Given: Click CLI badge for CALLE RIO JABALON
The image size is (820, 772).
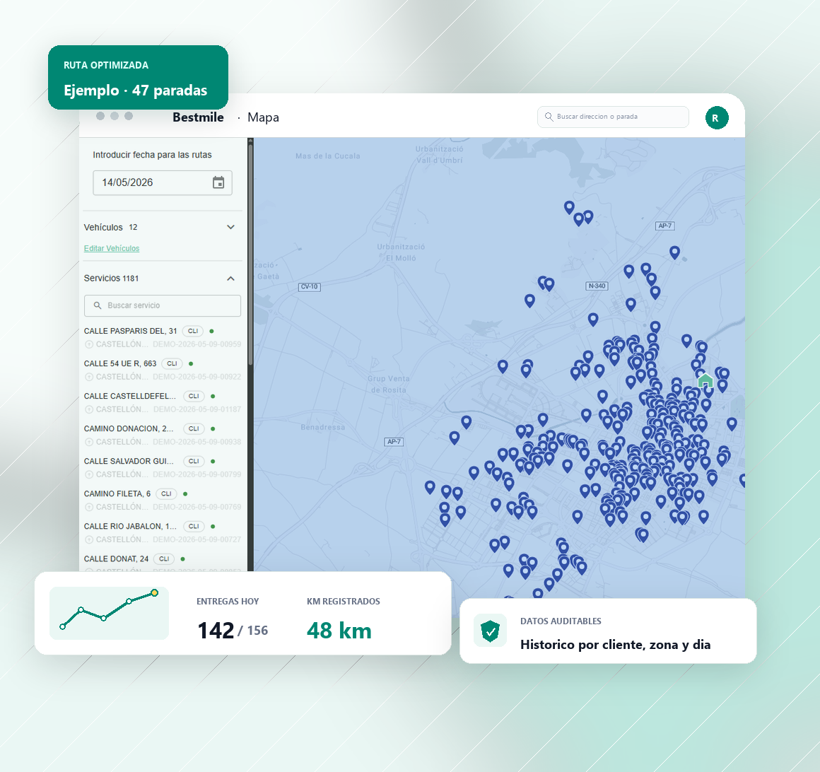Looking at the screenshot, I should point(194,526).
